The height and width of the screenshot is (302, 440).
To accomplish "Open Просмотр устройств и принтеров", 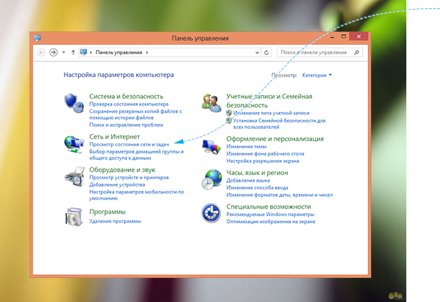I will coord(129,178).
